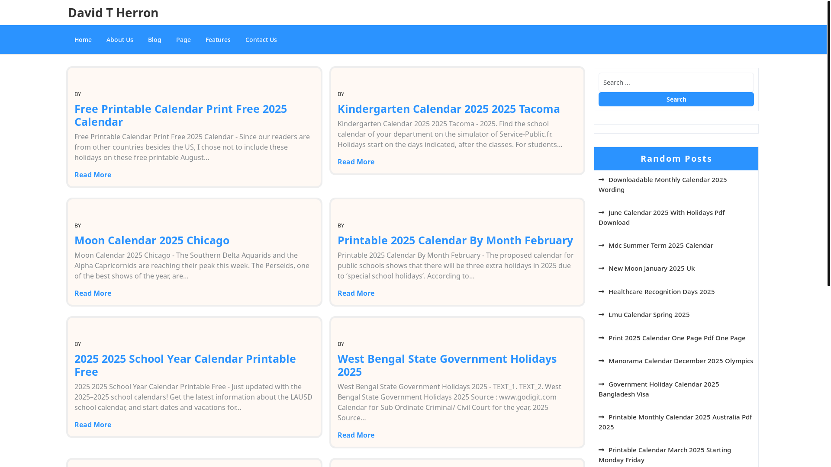Click arrow icon beside Government Holiday Calendar
This screenshot has height=467, width=831.
coord(602,384)
